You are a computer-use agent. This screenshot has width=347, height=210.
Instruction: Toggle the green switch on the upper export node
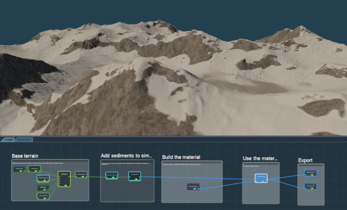pyautogui.click(x=312, y=175)
